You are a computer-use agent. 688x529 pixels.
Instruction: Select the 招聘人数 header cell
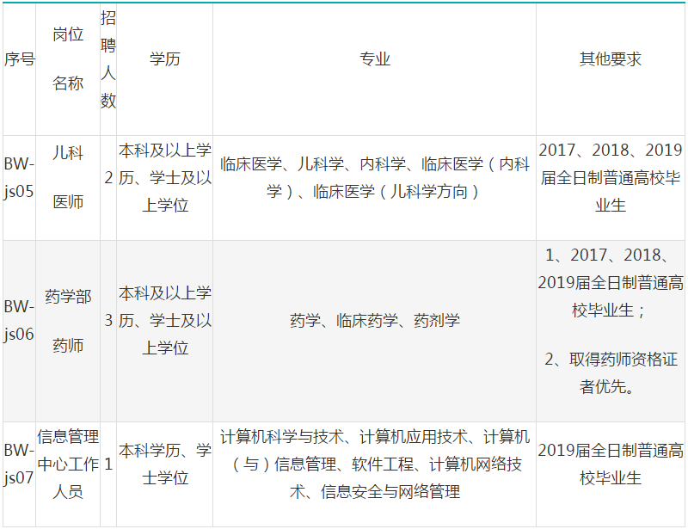coord(108,59)
